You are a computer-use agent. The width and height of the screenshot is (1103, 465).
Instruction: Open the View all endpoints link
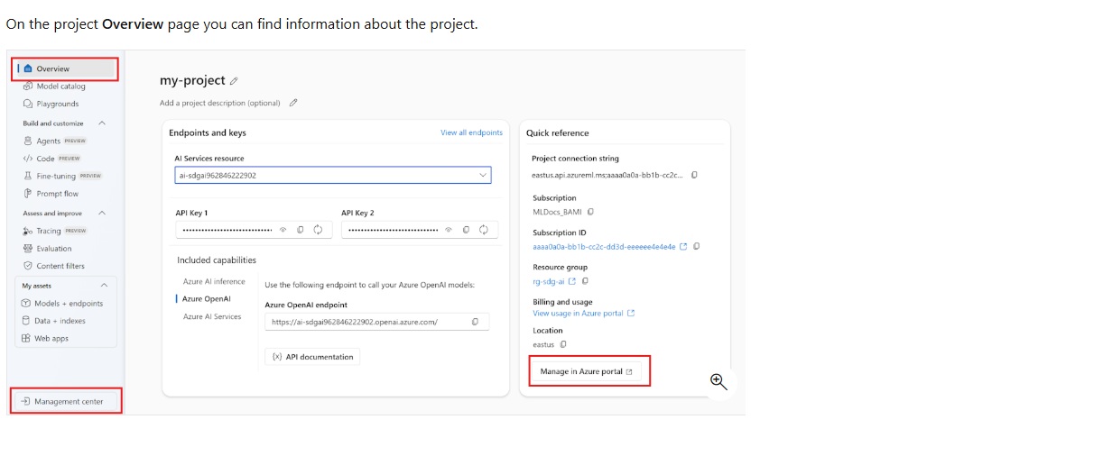471,132
